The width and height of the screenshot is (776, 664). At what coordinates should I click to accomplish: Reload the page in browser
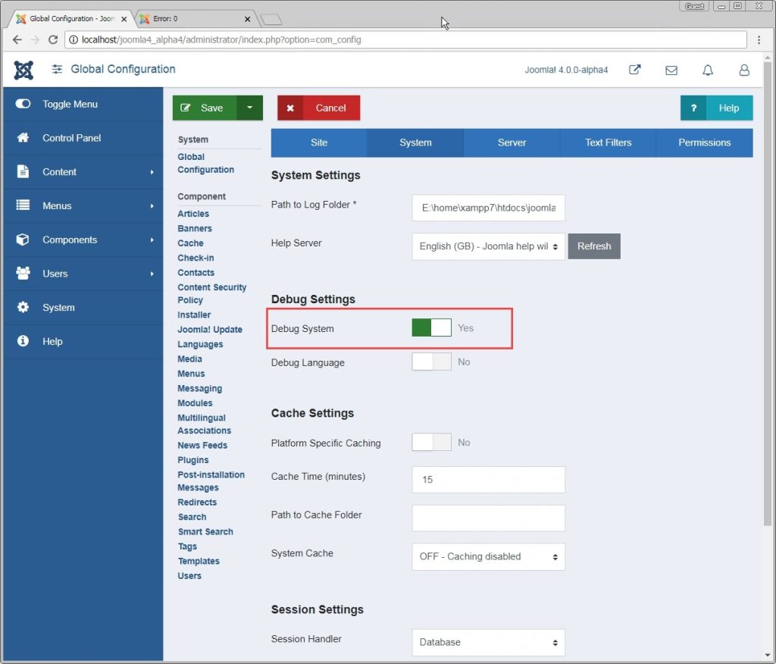53,39
